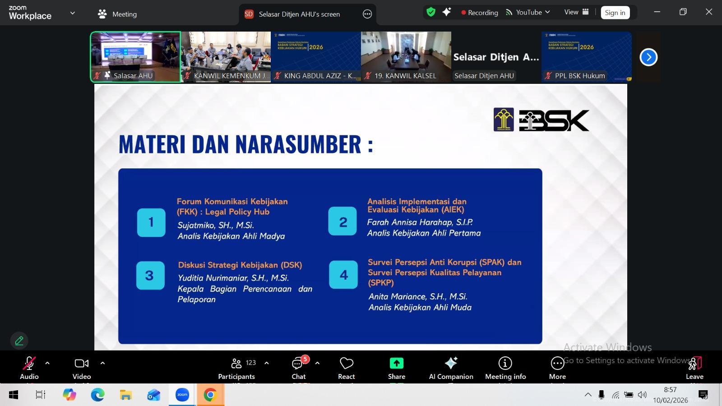The width and height of the screenshot is (722, 406).
Task: Open the Zoom Workplace dropdown arrow
Action: click(72, 14)
